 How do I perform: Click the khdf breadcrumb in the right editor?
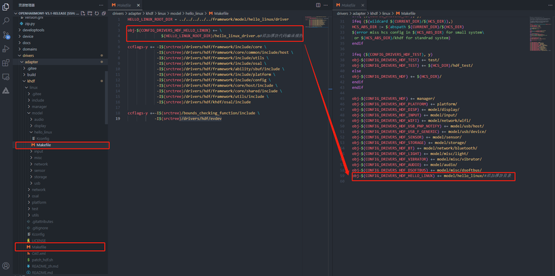click(374, 14)
